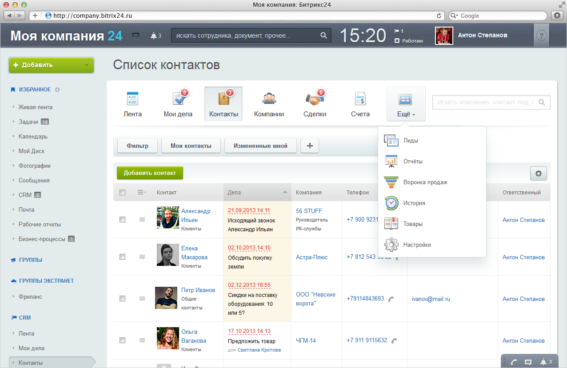The width and height of the screenshot is (567, 368).
Task: Open bell icon in bottom bar
Action: 543,362
